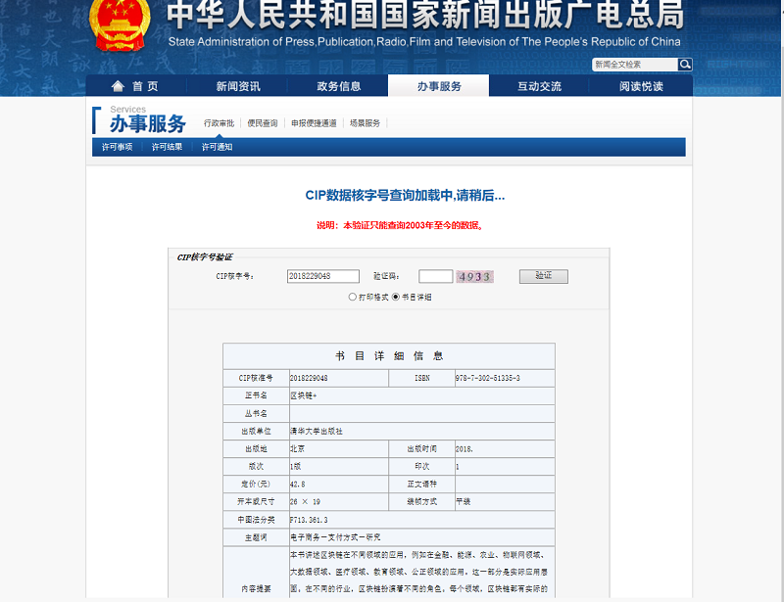Focus the 验证码 input field
784x602 pixels.
(435, 277)
